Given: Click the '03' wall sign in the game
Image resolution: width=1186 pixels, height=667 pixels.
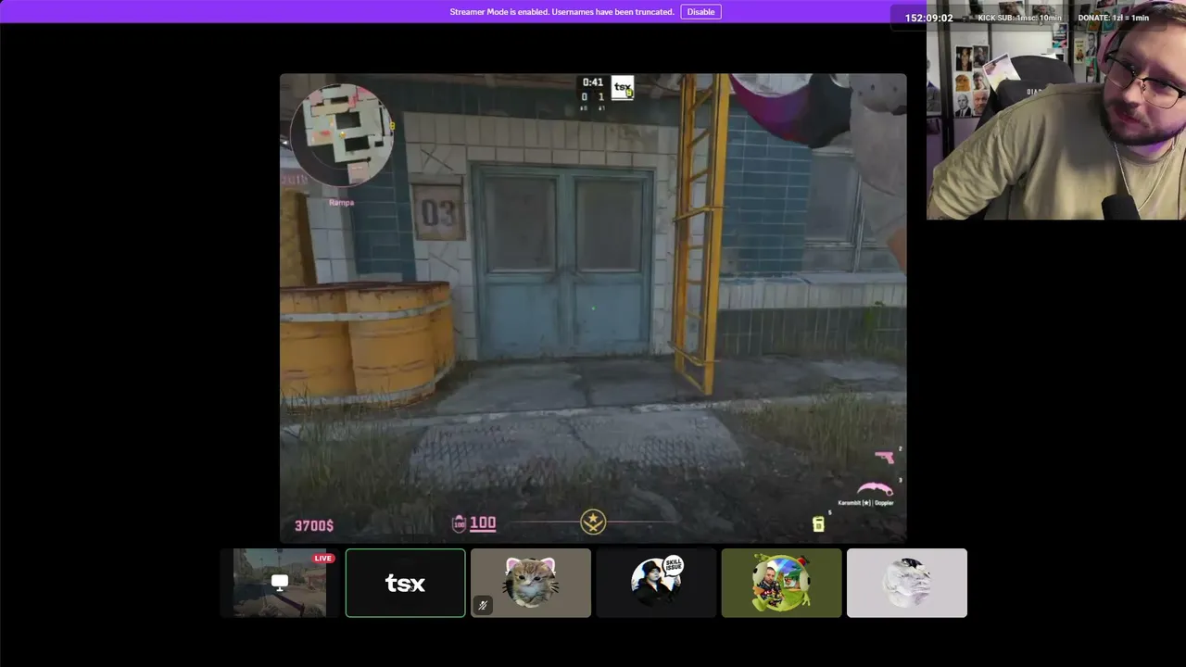Looking at the screenshot, I should 438,212.
